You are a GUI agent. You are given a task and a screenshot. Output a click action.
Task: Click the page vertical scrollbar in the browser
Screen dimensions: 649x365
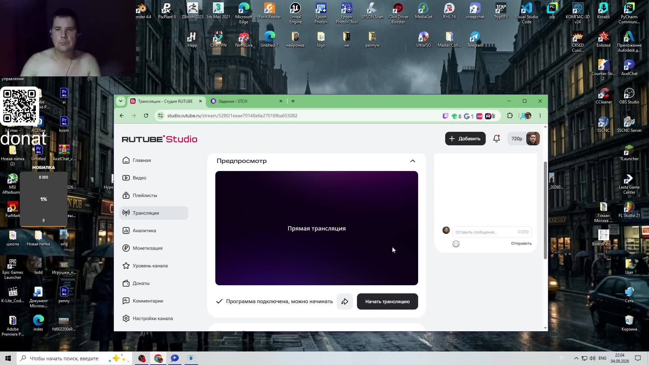pyautogui.click(x=545, y=210)
